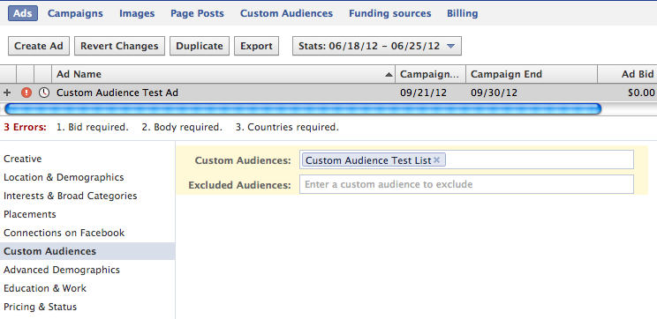Viewport: 657px width, 319px height.
Task: Click the clock status icon on the ad row
Action: [43, 93]
